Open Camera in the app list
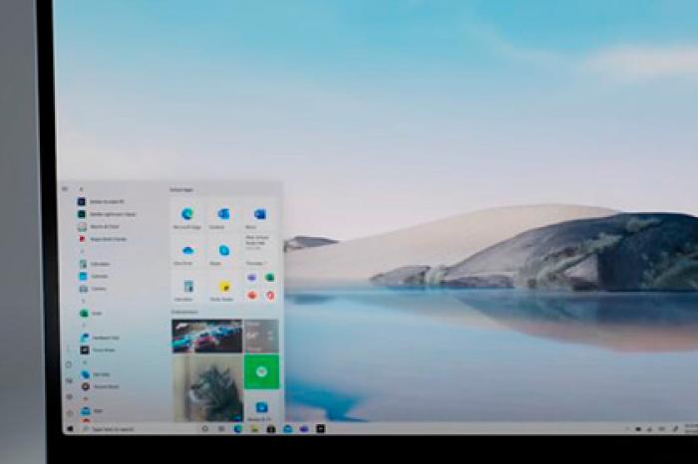The height and width of the screenshot is (464, 698). pos(93,289)
